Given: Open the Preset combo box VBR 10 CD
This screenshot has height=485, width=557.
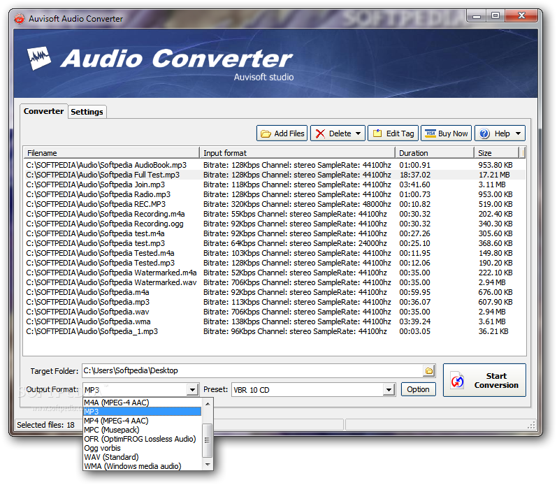Looking at the screenshot, I should click(x=313, y=390).
